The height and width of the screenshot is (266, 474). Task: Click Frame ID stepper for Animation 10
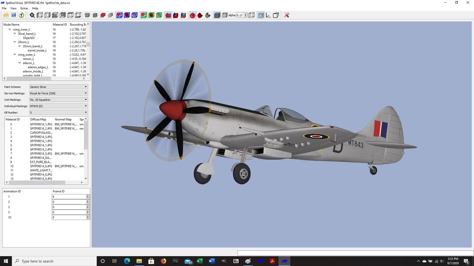[x=88, y=217]
